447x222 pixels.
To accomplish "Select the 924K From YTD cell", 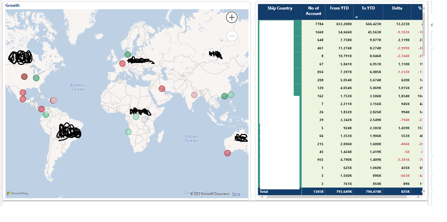I will point(339,128).
